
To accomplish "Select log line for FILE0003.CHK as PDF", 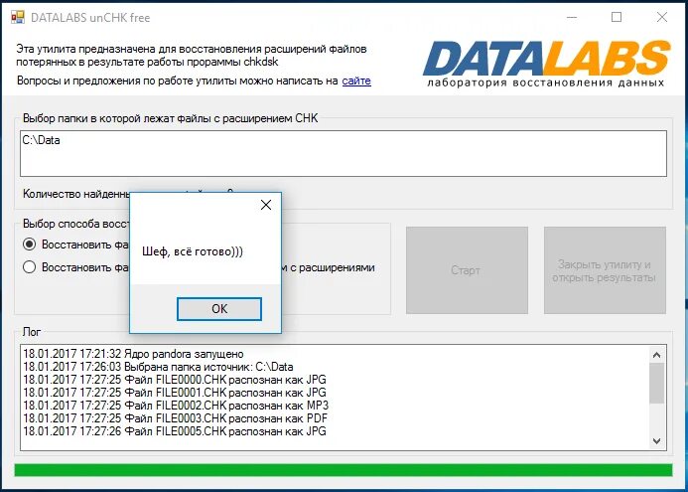I will tap(175, 417).
